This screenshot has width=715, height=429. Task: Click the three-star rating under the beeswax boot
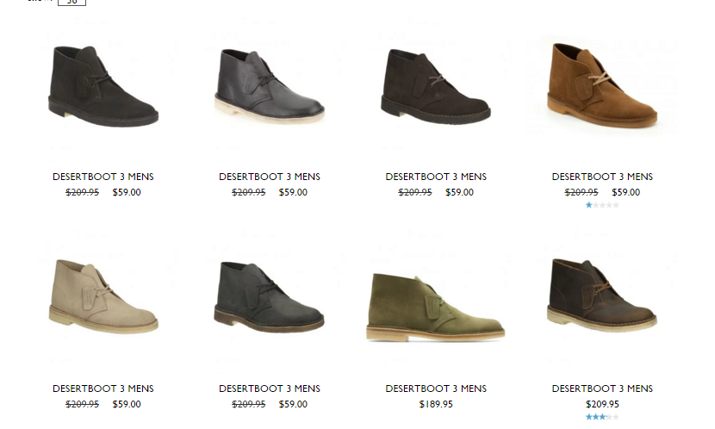point(602,417)
